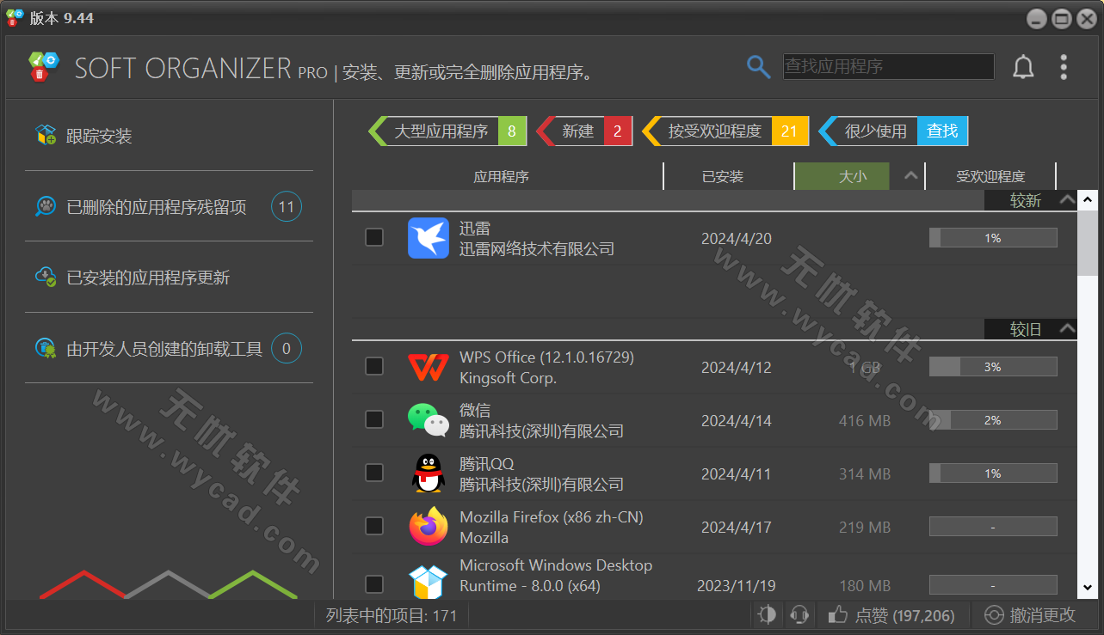Viewport: 1104px width, 635px height.
Task: Check the checkbox next to 迅雷
Action: (373, 237)
